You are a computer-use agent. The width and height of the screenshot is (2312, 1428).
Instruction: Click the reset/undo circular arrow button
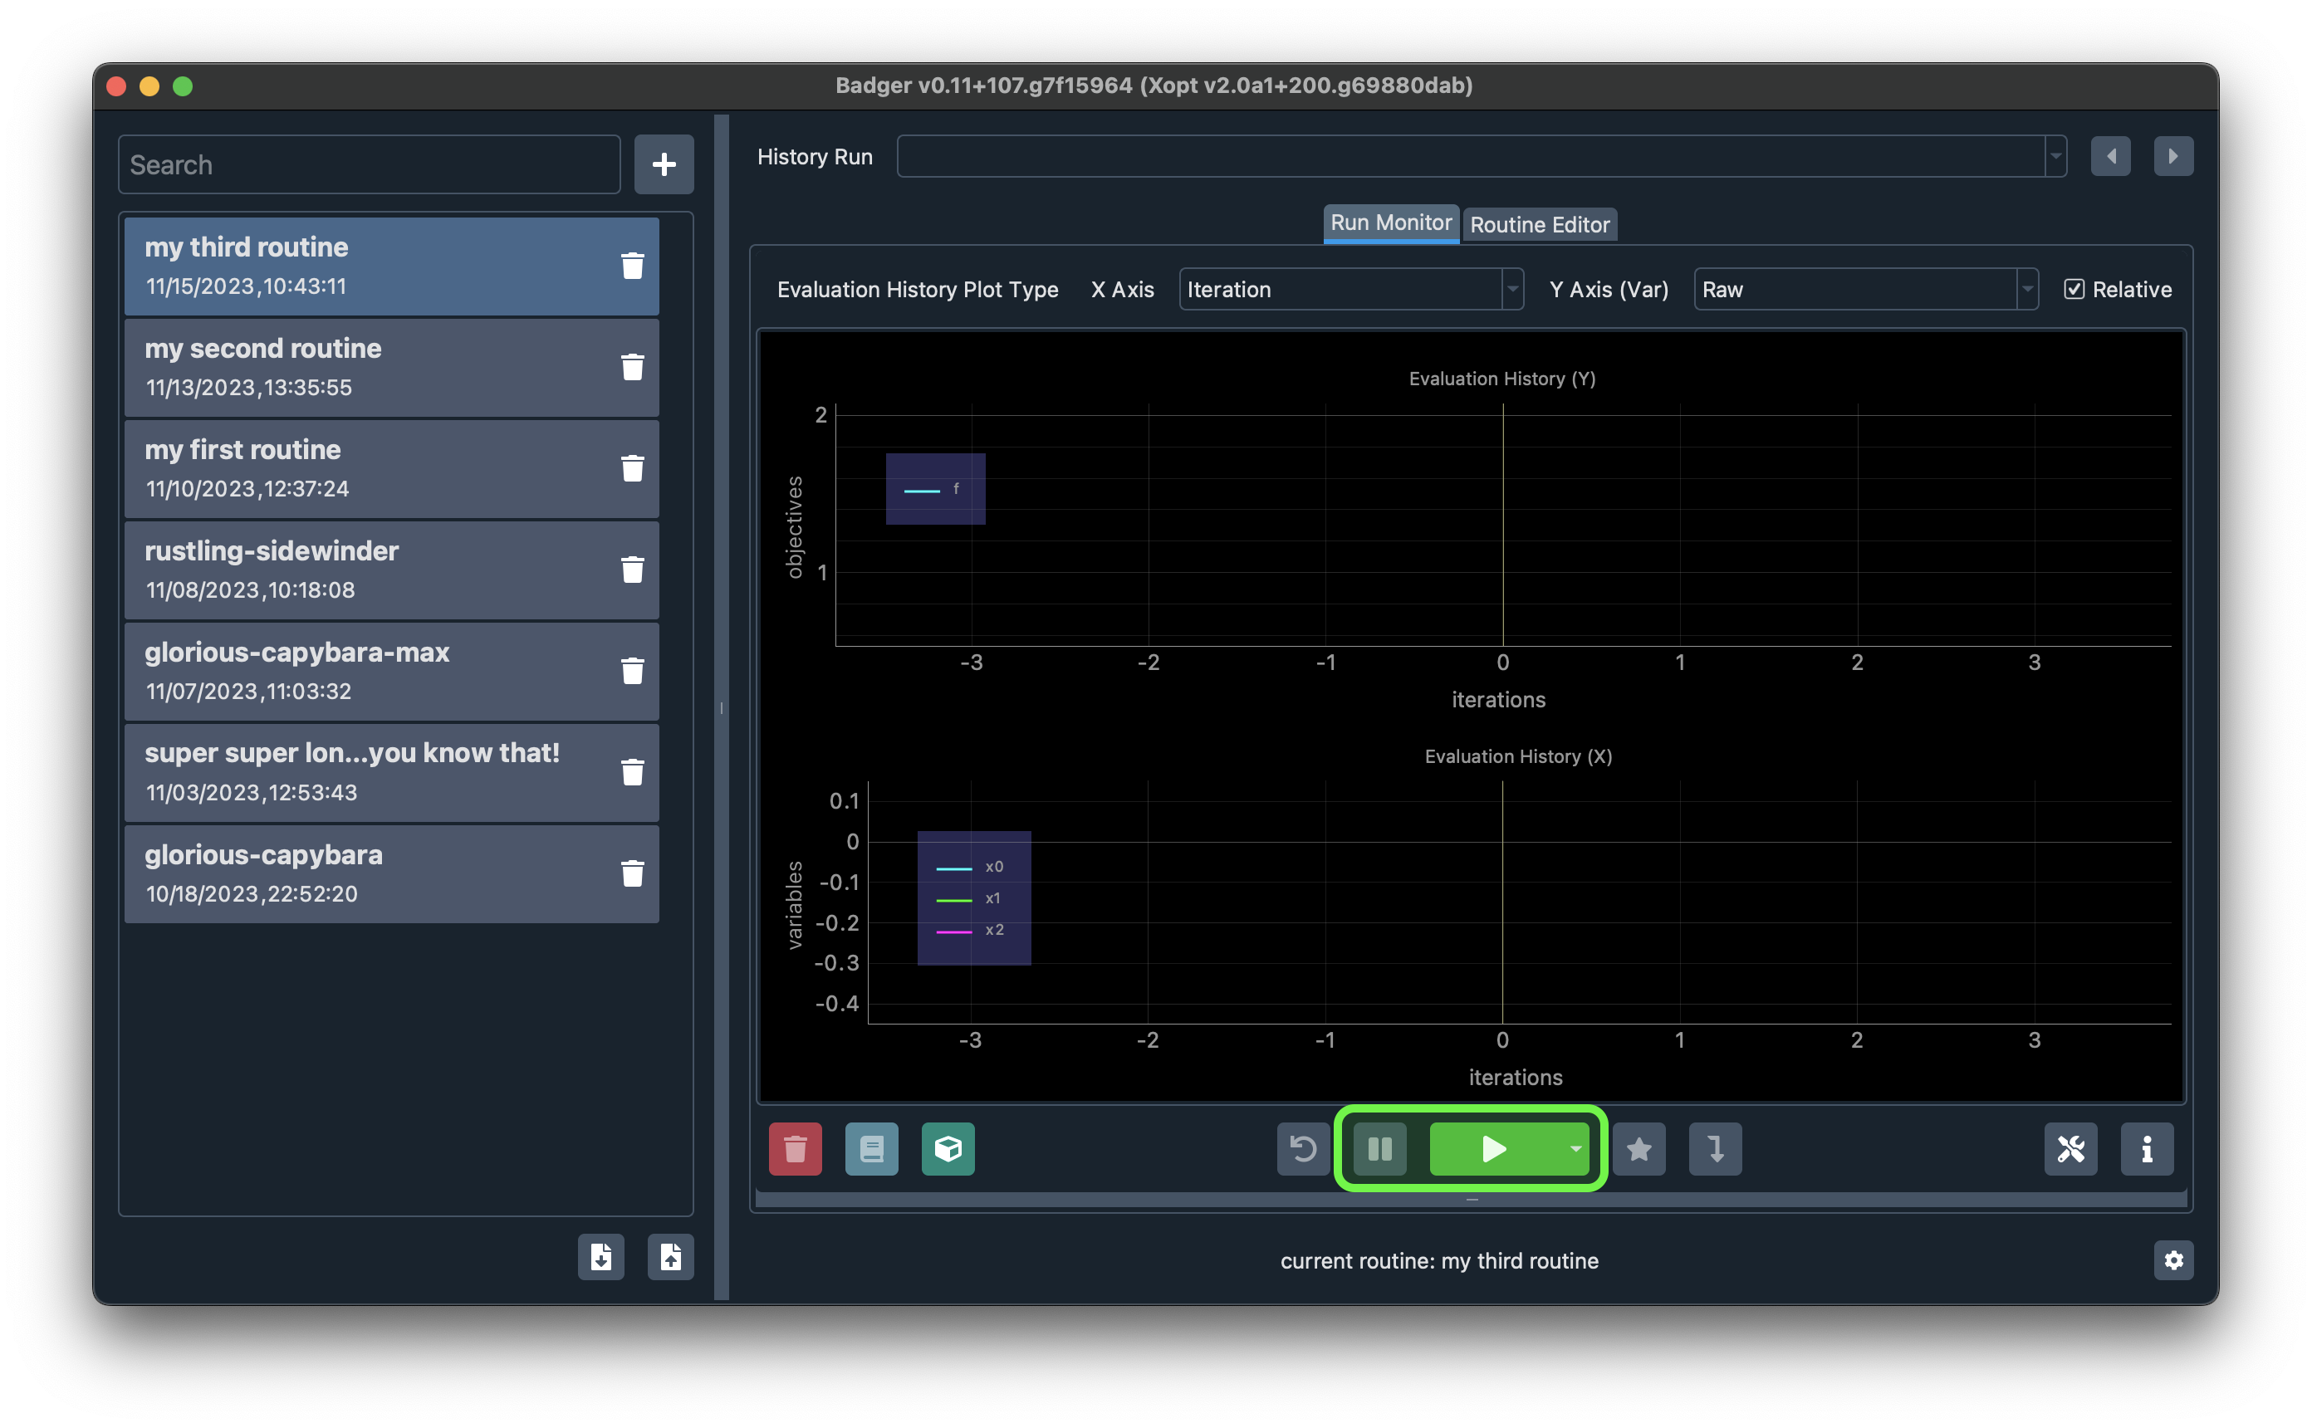1303,1148
